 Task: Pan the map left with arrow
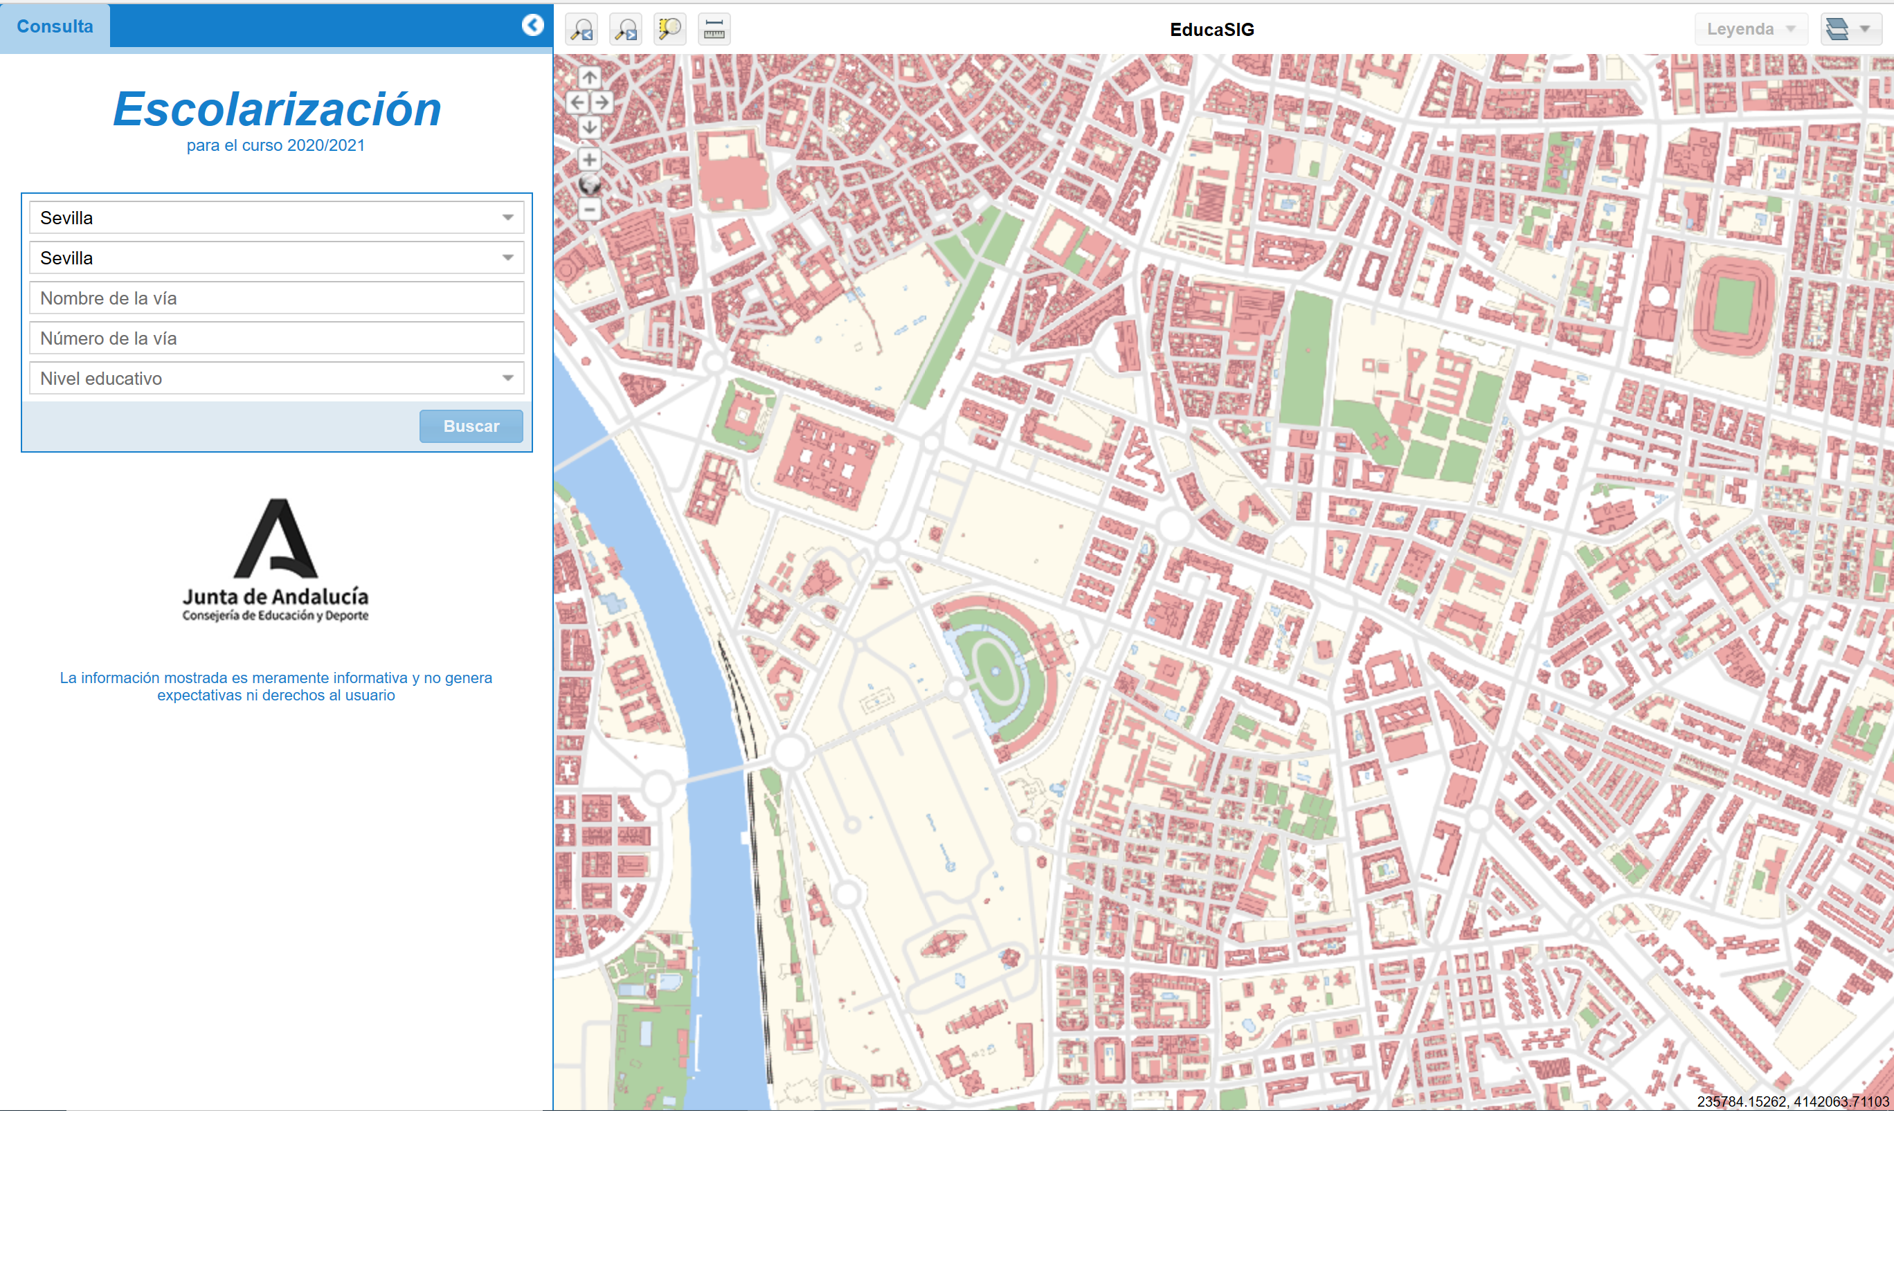[577, 102]
